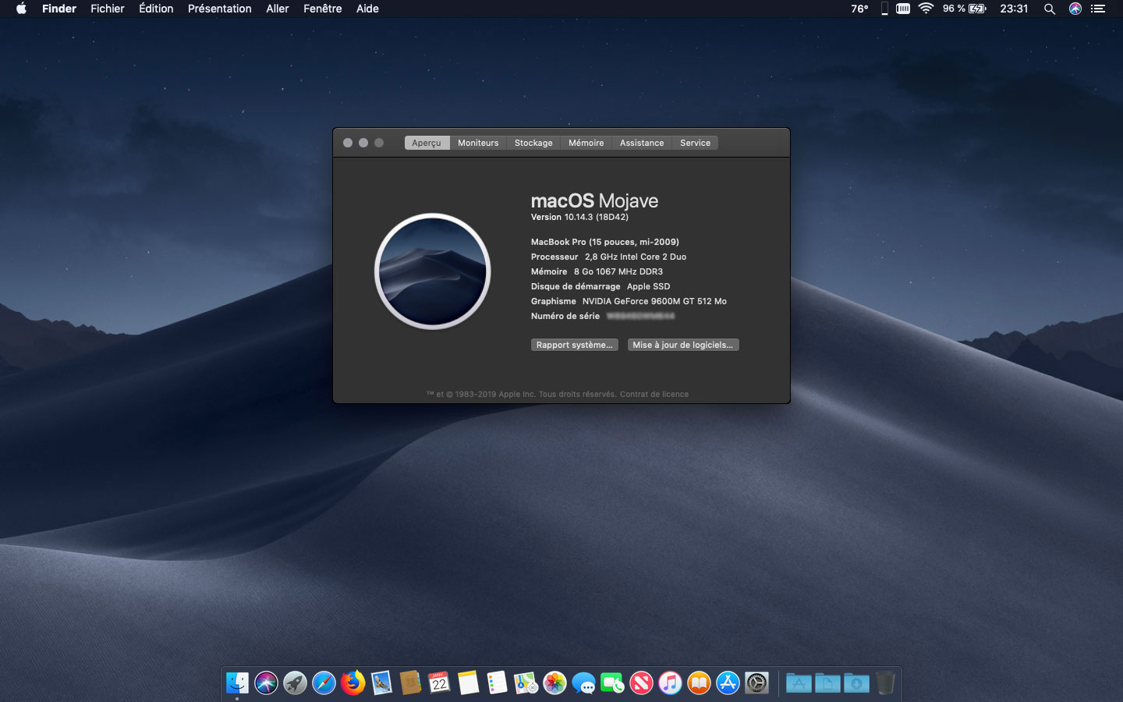This screenshot has width=1123, height=702.
Task: Open the Fichier menu
Action: tap(108, 9)
